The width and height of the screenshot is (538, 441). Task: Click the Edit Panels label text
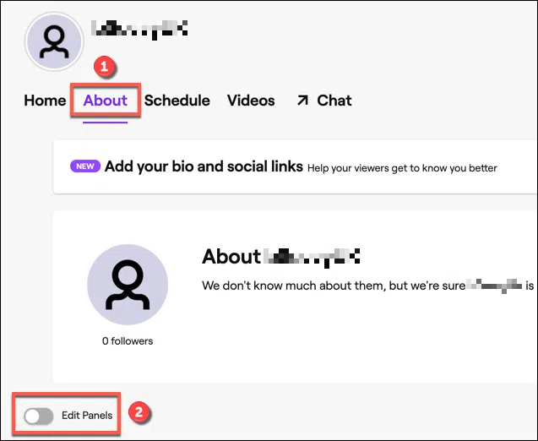tap(87, 416)
